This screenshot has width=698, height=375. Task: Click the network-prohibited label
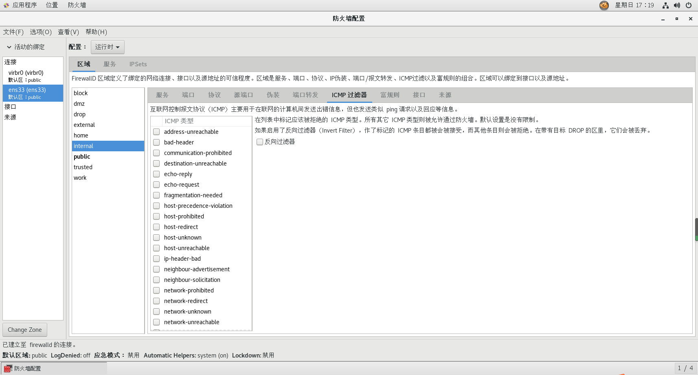(x=189, y=290)
